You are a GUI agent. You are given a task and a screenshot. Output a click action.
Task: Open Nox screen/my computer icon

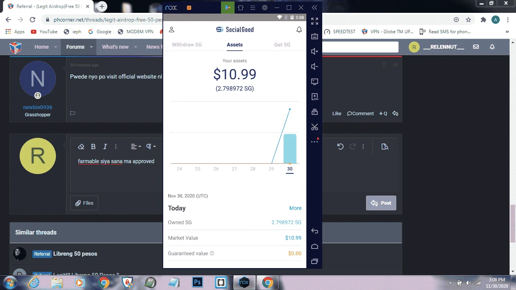[x=315, y=82]
